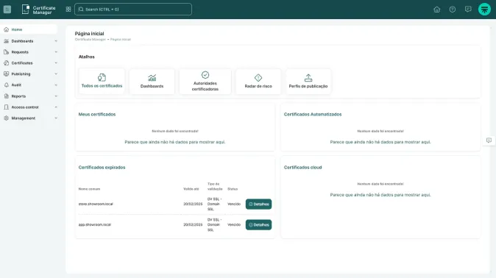Click the Certificate Manager breadcrumb link
496x278 pixels.
tap(91, 40)
